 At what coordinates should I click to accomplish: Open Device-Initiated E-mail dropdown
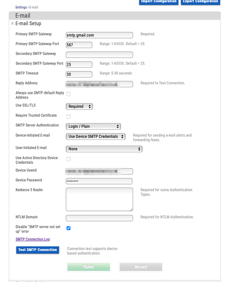pos(96,136)
